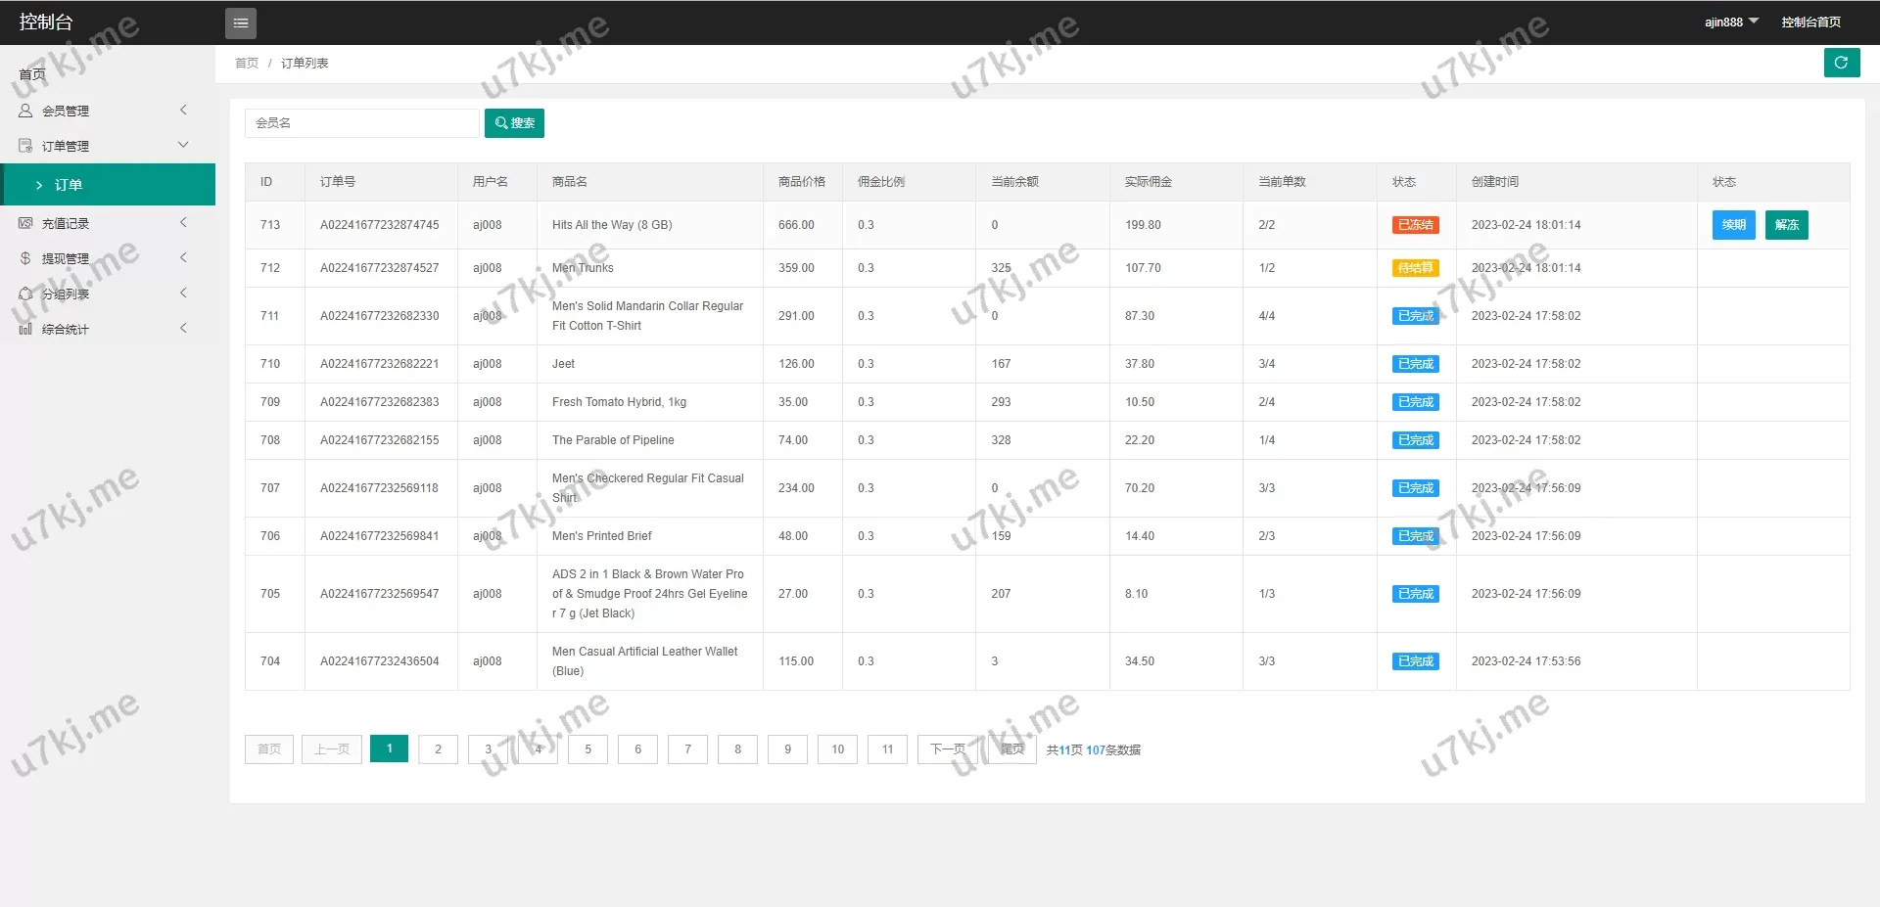The width and height of the screenshot is (1880, 907).
Task: Click the 综合统计 bar chart icon
Action: 25,329
